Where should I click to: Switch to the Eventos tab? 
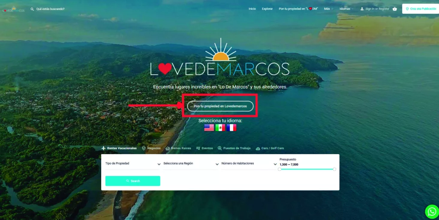[x=204, y=148]
